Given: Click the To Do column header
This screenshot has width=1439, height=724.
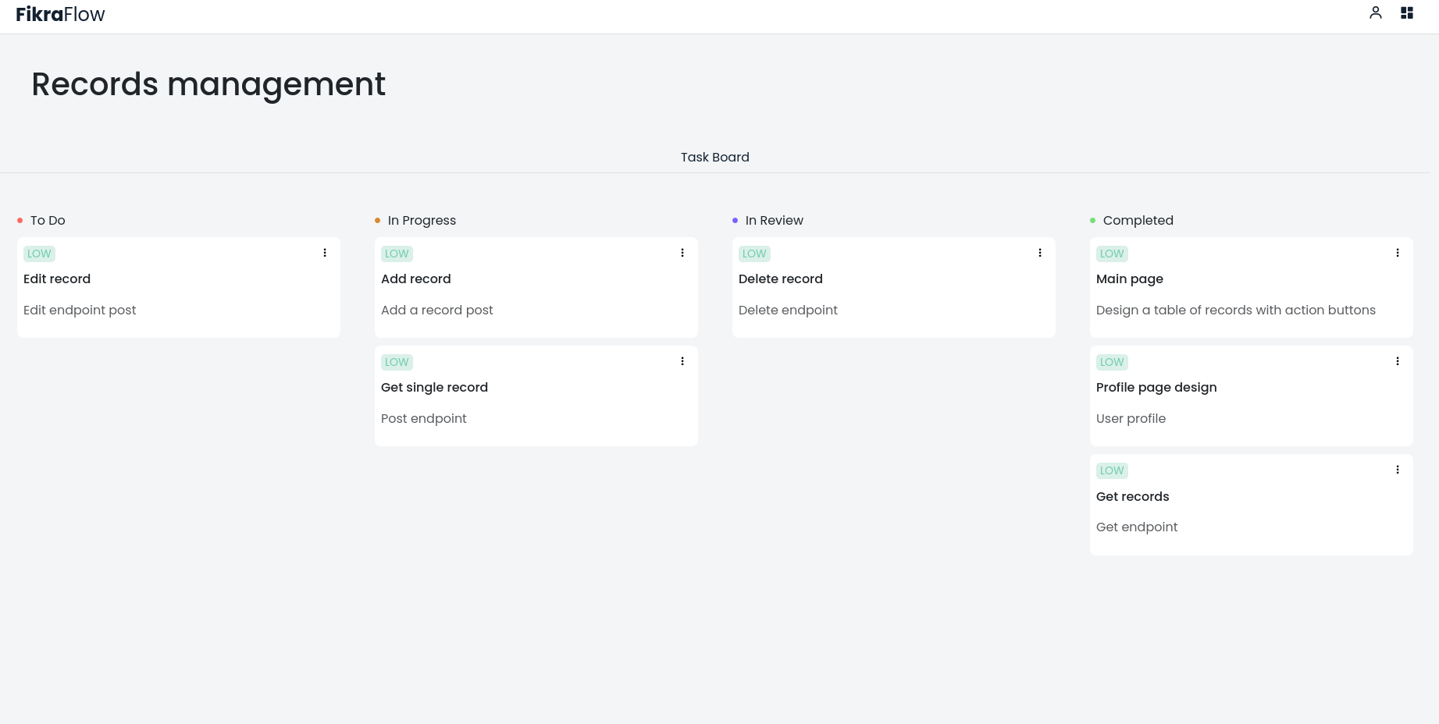Looking at the screenshot, I should coord(48,221).
